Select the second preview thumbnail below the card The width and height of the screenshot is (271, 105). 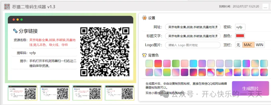point(55,93)
